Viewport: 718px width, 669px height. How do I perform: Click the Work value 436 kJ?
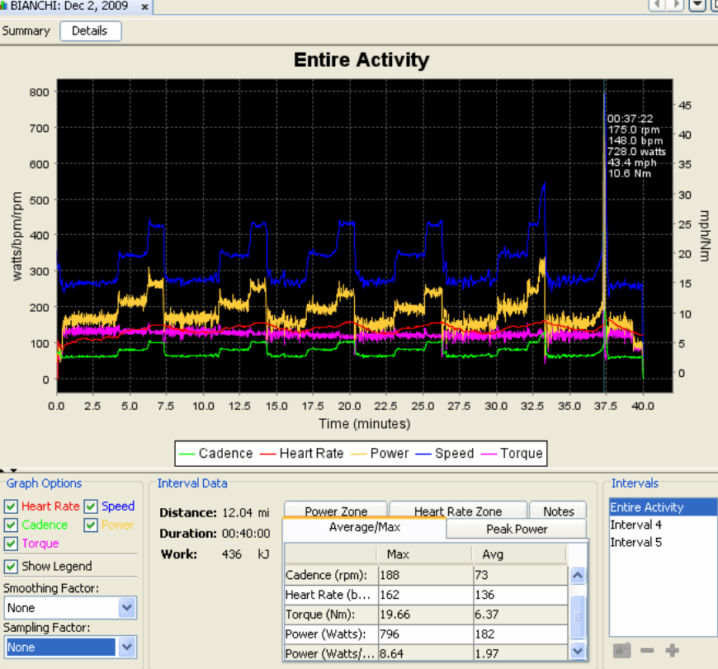coord(245,554)
